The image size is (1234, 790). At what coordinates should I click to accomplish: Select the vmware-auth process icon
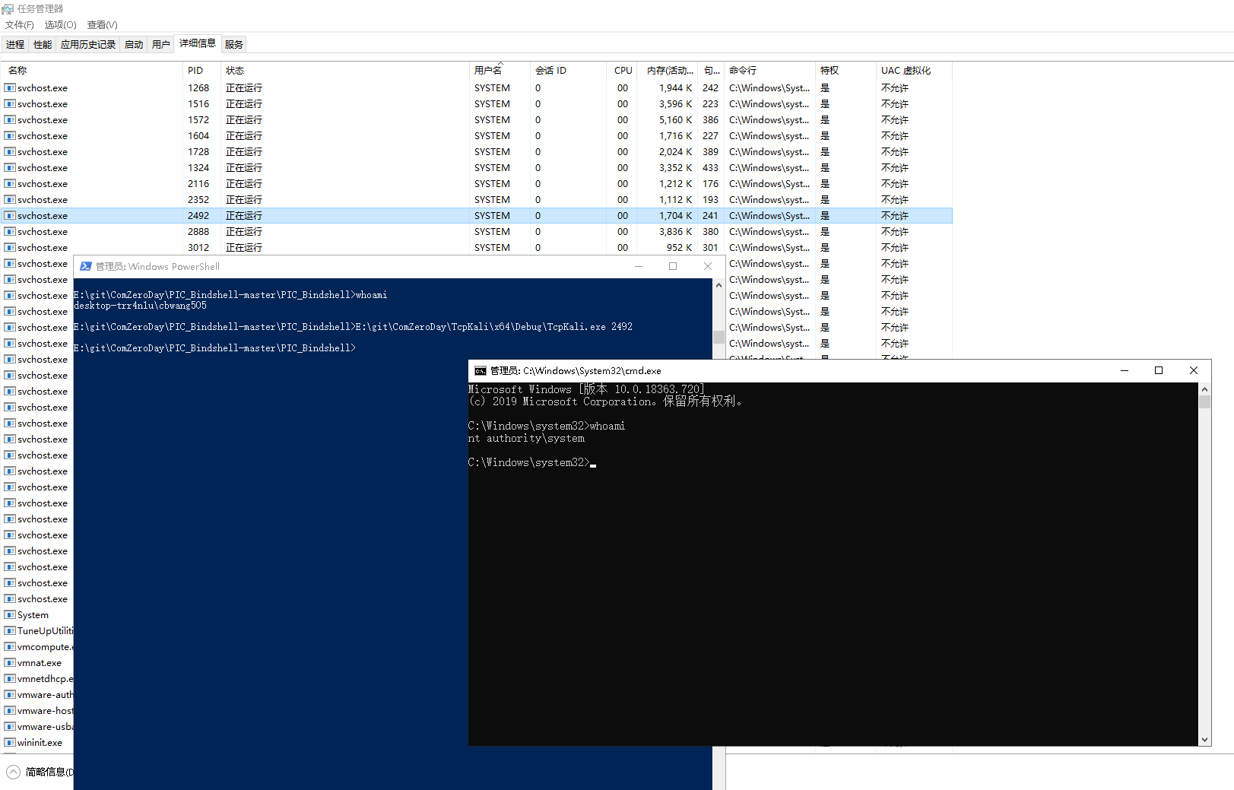pyautogui.click(x=10, y=695)
